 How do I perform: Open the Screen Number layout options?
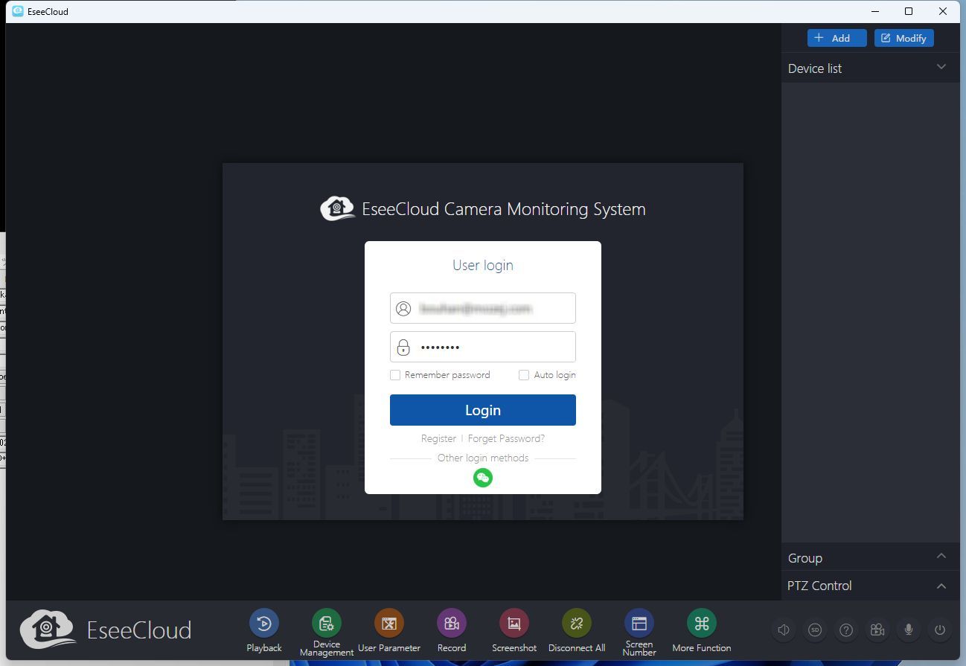pyautogui.click(x=639, y=624)
